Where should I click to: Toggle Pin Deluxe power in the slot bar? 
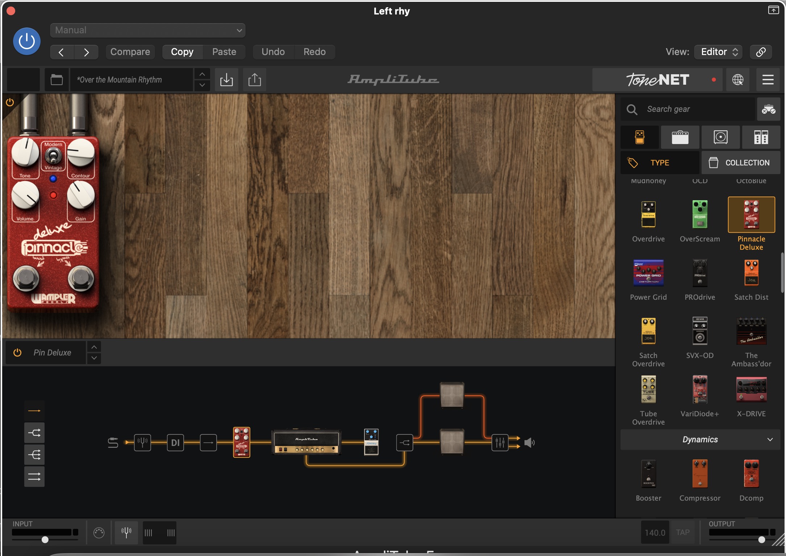17,353
